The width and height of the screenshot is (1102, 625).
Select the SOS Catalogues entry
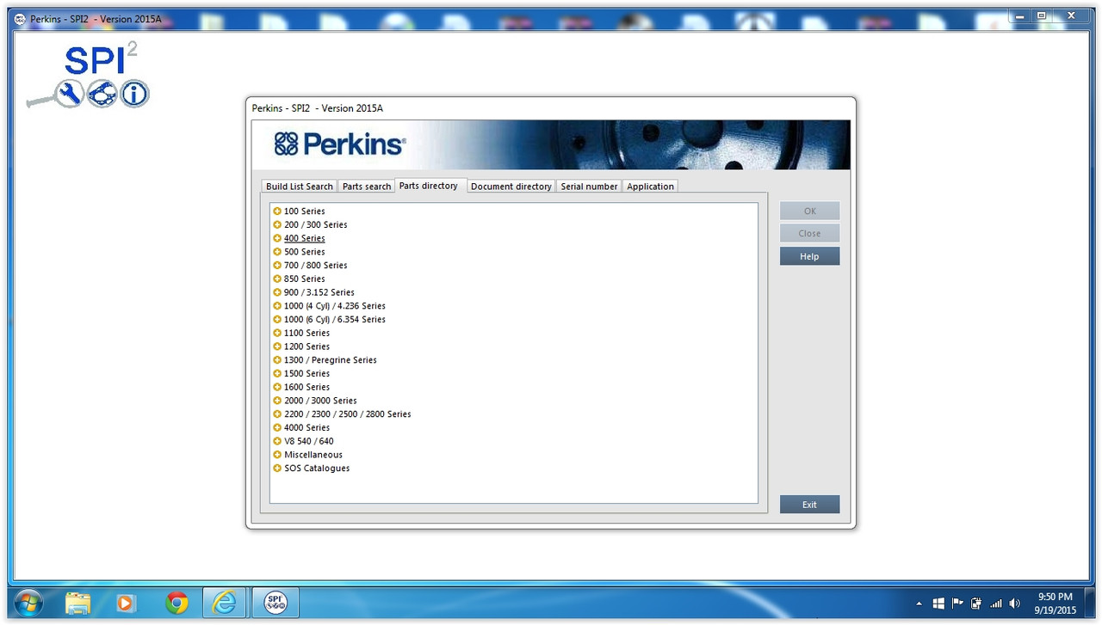(x=317, y=469)
